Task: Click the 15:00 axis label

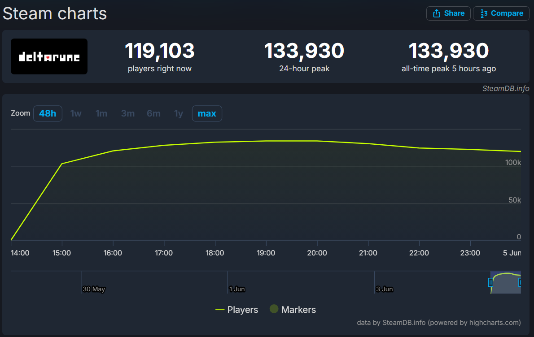Action: (61, 253)
